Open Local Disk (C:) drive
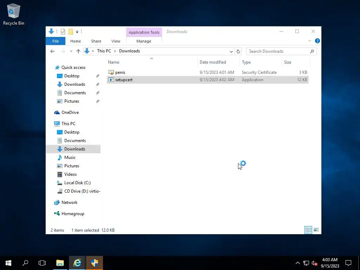The height and width of the screenshot is (270, 360). tap(77, 183)
